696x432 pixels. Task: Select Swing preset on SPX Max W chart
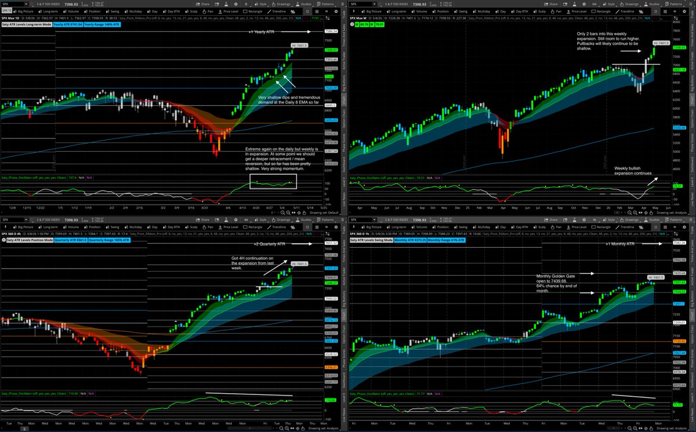click(x=461, y=12)
